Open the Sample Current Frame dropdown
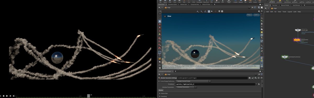The width and height of the screenshot is (314, 98). (x=193, y=81)
